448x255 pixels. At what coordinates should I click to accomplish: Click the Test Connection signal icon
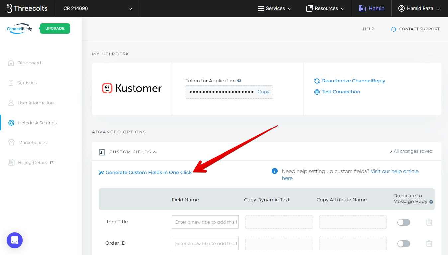point(317,92)
